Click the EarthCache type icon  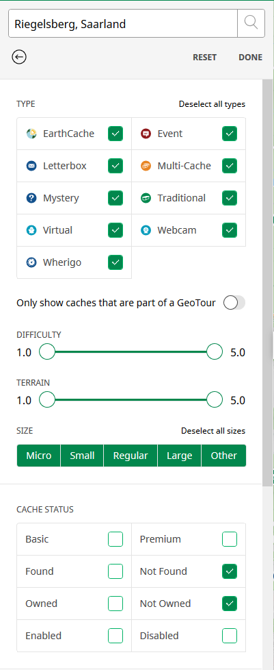(x=31, y=134)
